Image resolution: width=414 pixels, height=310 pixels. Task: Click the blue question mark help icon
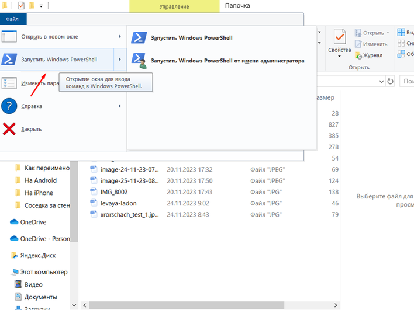click(x=9, y=106)
